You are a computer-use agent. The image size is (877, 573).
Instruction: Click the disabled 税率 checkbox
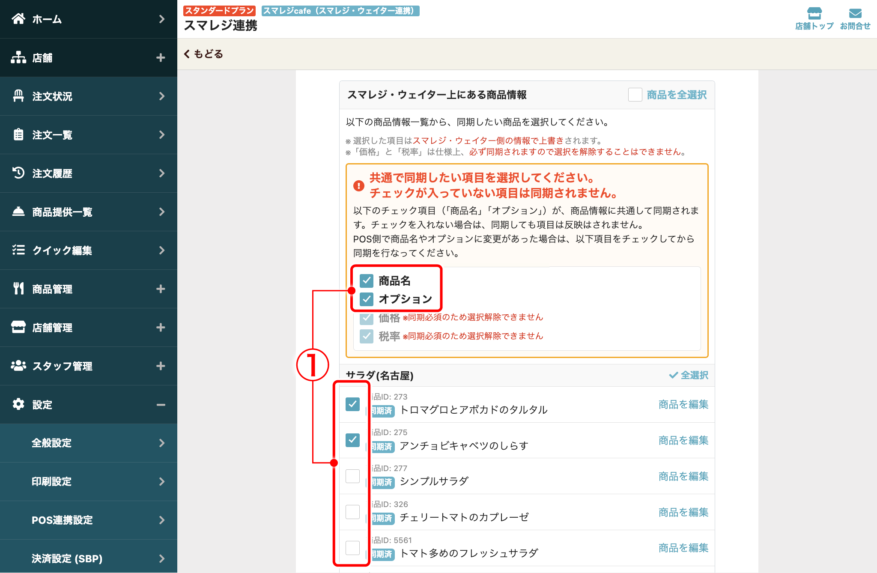[x=367, y=336]
